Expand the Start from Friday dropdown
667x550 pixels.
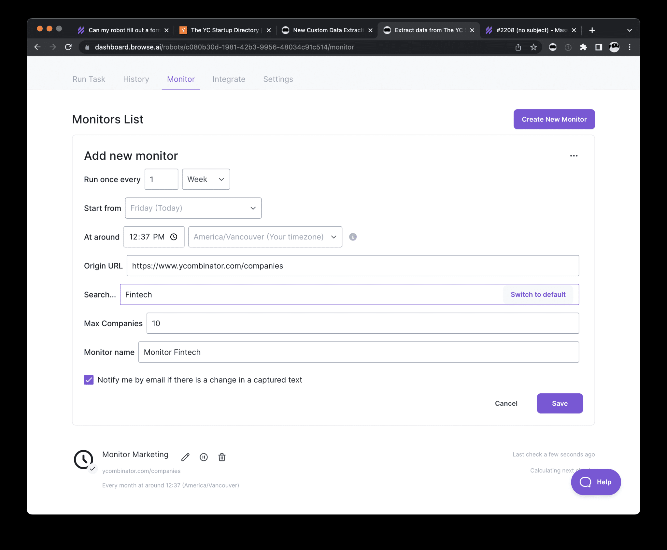coord(193,208)
